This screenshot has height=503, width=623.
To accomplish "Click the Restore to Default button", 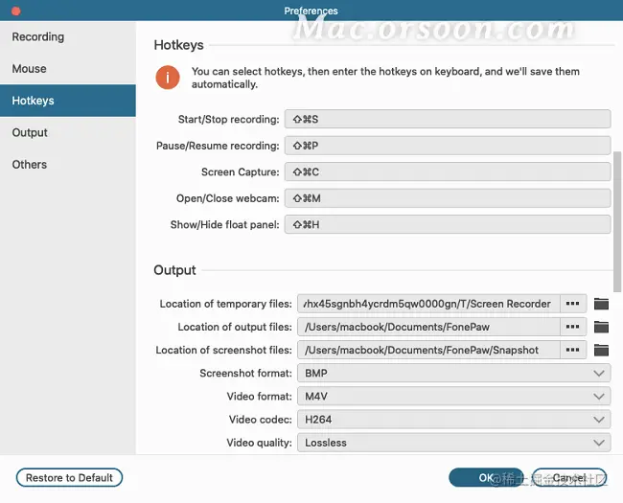I will [69, 477].
